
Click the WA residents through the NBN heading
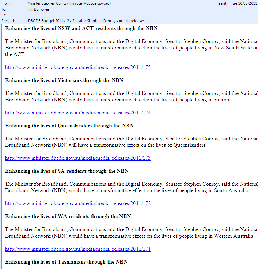(x=68, y=216)
